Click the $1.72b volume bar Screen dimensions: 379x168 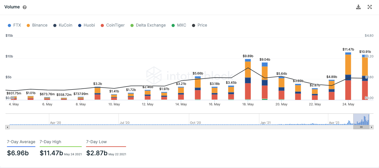131,96
